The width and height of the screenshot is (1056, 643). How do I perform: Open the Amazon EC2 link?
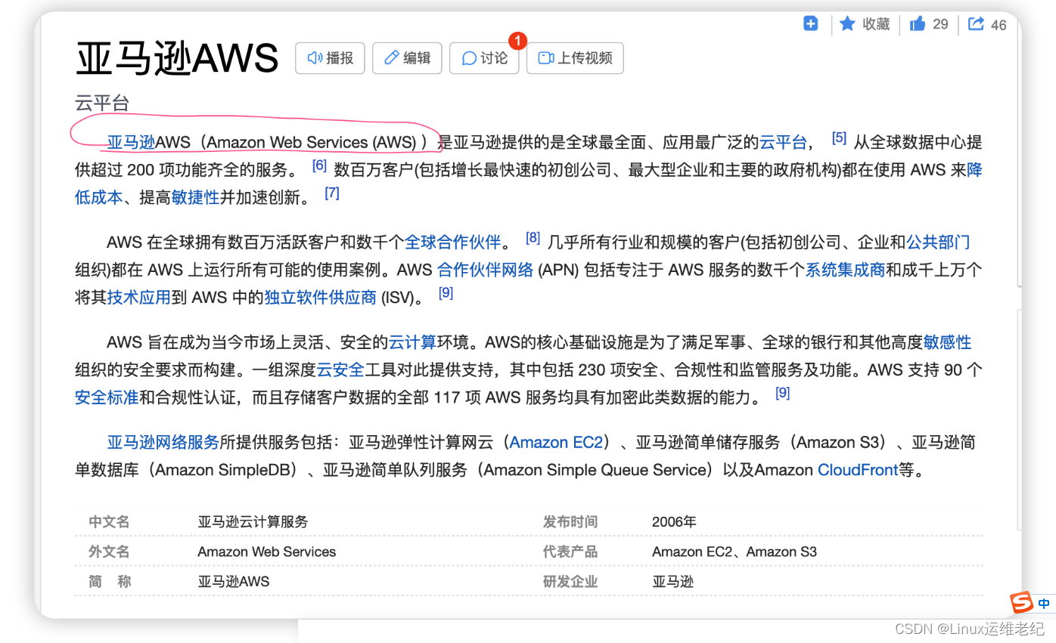click(x=556, y=442)
